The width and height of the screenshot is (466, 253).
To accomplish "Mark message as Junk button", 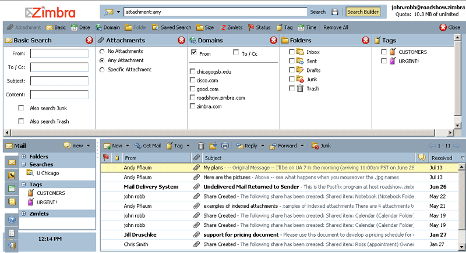I will coord(321,146).
